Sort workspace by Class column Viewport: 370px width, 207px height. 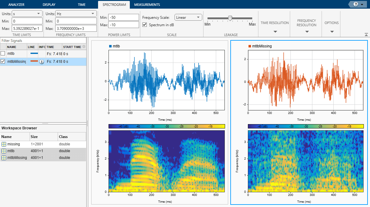point(72,136)
